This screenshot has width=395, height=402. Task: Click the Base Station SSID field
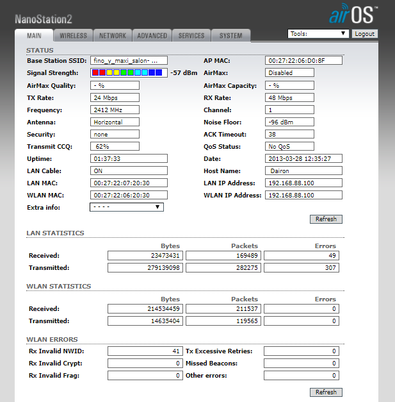point(129,60)
